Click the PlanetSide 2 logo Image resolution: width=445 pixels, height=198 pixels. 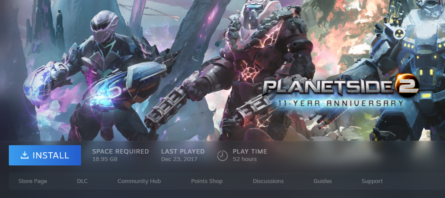tap(341, 90)
